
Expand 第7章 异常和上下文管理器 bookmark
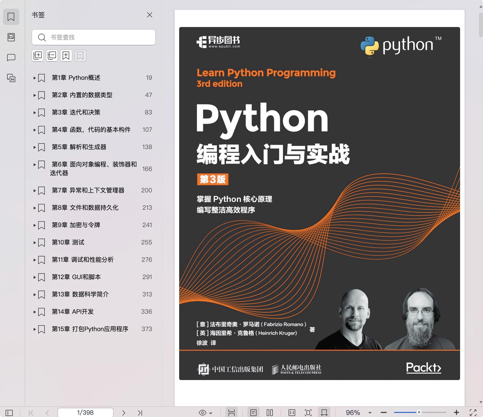tap(35, 190)
